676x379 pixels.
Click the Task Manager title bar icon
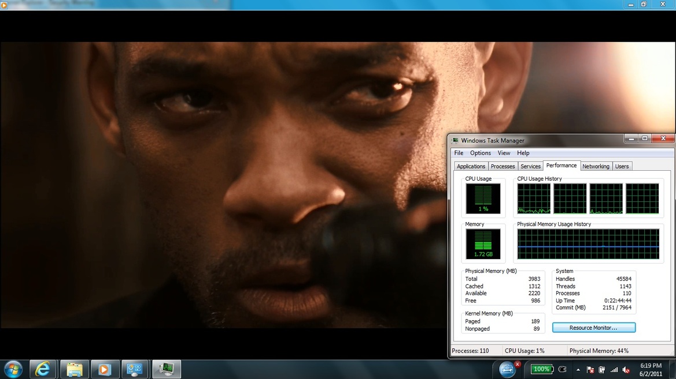pyautogui.click(x=455, y=140)
